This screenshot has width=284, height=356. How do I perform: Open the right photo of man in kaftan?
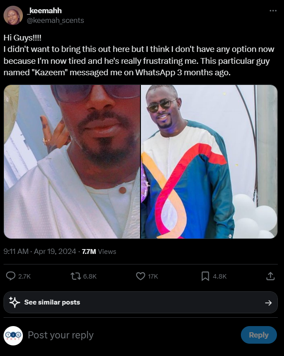coord(209,161)
